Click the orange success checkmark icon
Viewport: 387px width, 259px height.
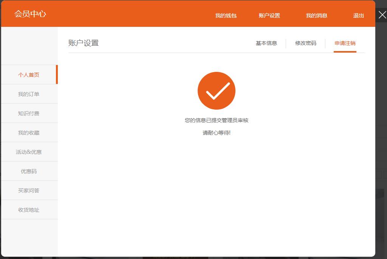[x=216, y=91]
